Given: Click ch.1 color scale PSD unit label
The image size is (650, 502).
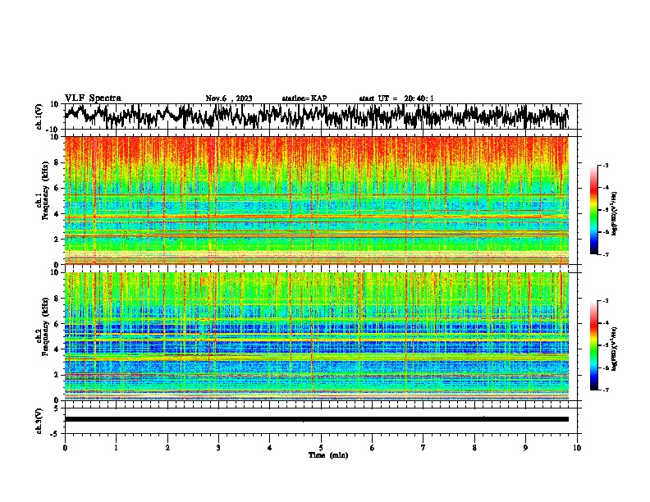Looking at the screenshot, I should tap(615, 213).
